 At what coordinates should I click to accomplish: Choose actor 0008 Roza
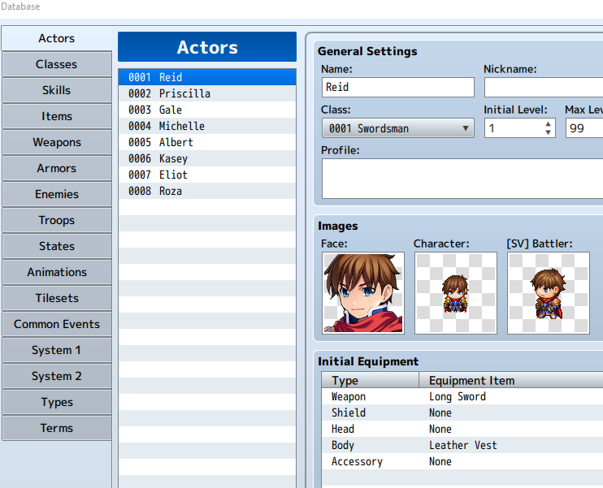click(207, 191)
